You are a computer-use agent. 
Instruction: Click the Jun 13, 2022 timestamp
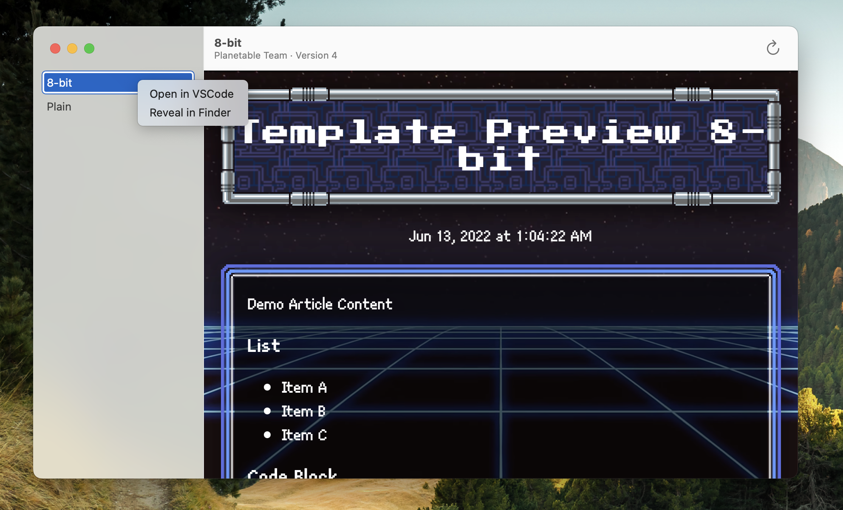(x=501, y=236)
